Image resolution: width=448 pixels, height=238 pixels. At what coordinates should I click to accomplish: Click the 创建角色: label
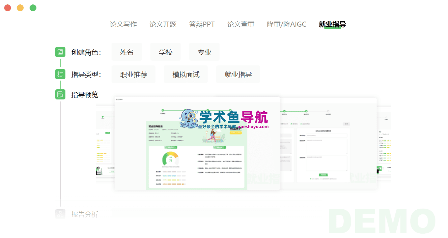click(86, 52)
